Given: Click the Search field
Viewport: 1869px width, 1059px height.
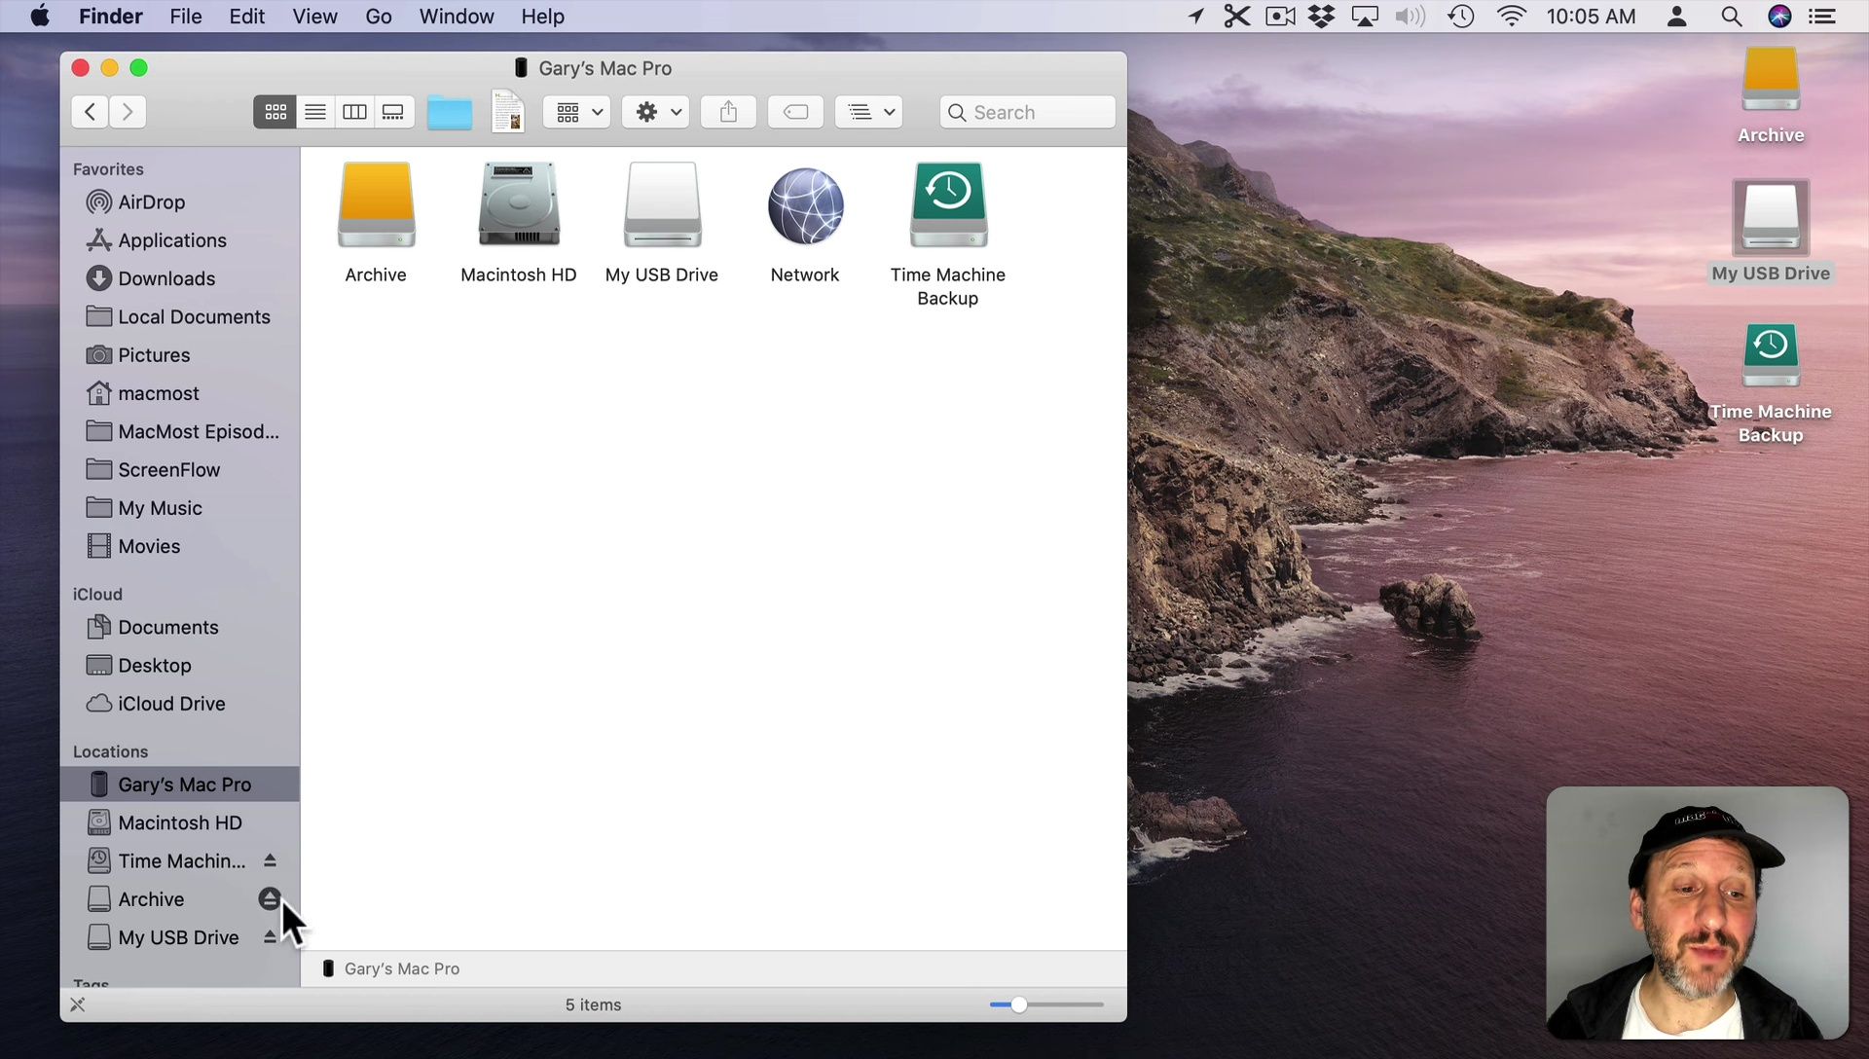Looking at the screenshot, I should (x=1028, y=112).
